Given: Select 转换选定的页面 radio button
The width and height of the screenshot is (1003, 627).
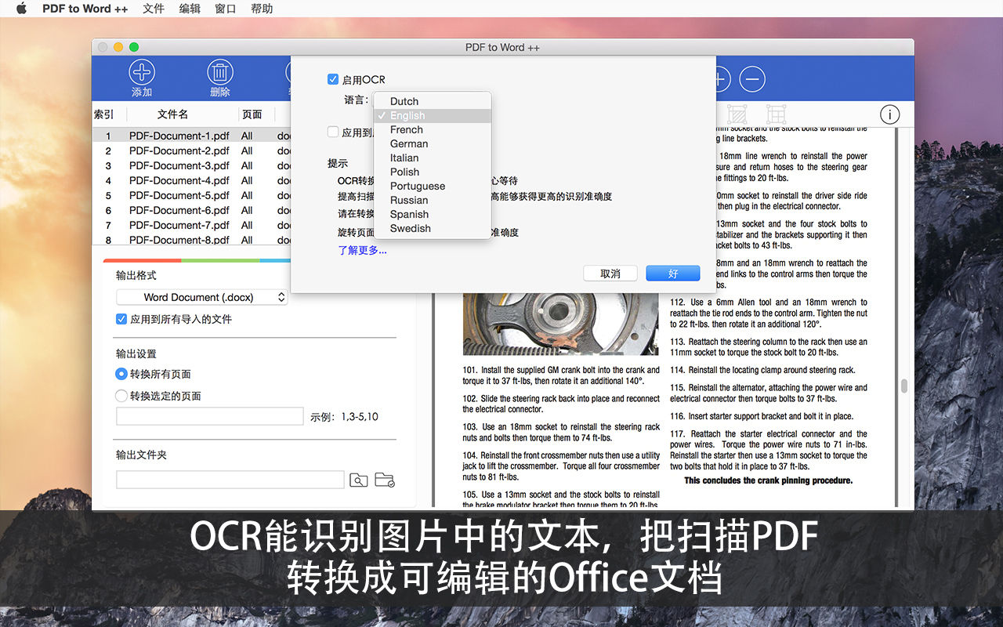Looking at the screenshot, I should tap(121, 396).
